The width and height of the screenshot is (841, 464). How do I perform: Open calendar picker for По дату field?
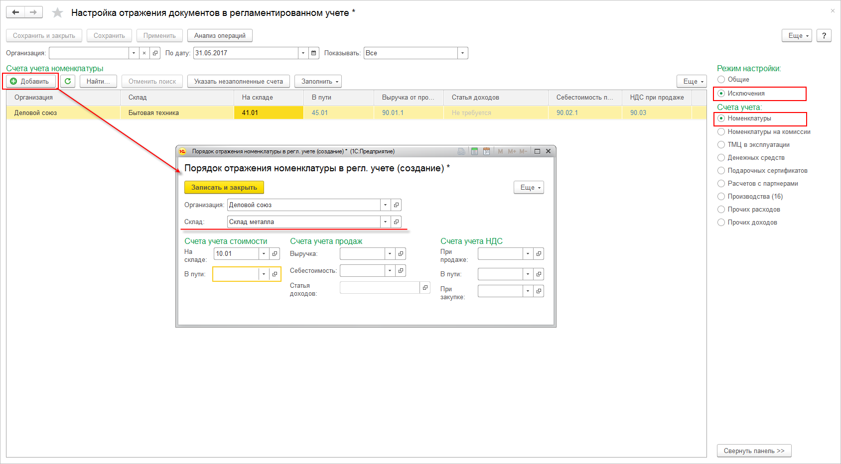click(x=314, y=53)
